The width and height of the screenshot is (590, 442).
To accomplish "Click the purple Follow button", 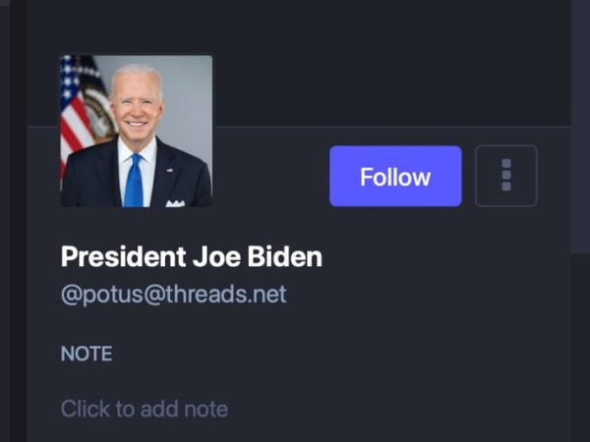I will (395, 176).
